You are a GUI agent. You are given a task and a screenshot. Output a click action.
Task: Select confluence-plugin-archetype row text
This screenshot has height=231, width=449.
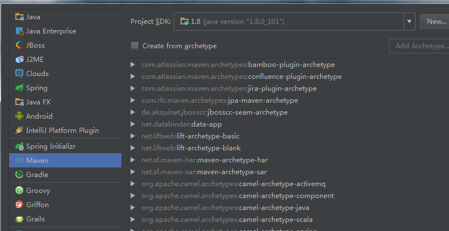point(241,77)
